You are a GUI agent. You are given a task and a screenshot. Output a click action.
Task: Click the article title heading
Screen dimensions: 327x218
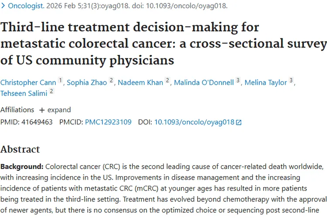163,44
